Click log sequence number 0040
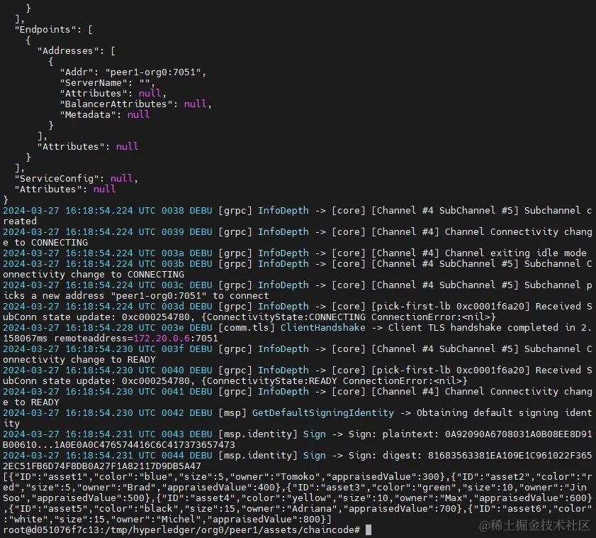 click(x=173, y=370)
